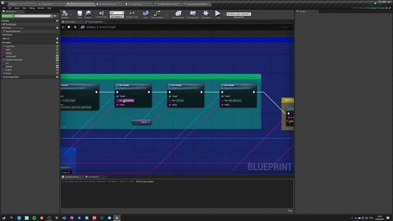Launch Play in editor

pyautogui.click(x=218, y=14)
